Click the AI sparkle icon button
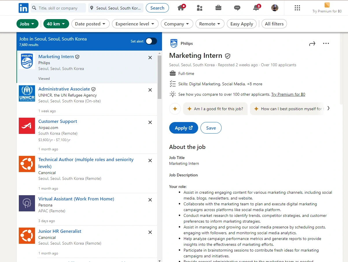 tap(175, 109)
